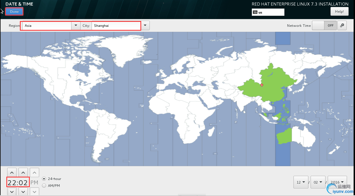Open the Help dialog

coord(339,11)
